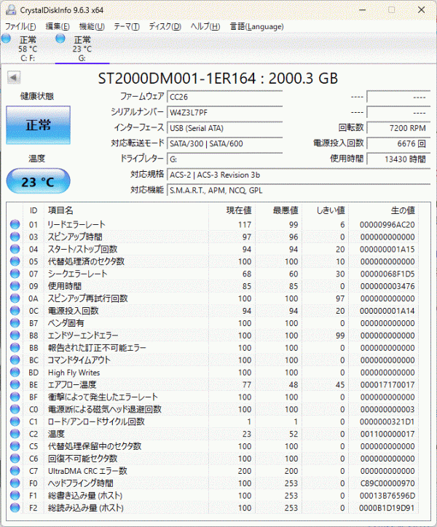Click the status icon for 0A スピンアップ再試行回数
This screenshot has height=527, width=437.
point(15,298)
